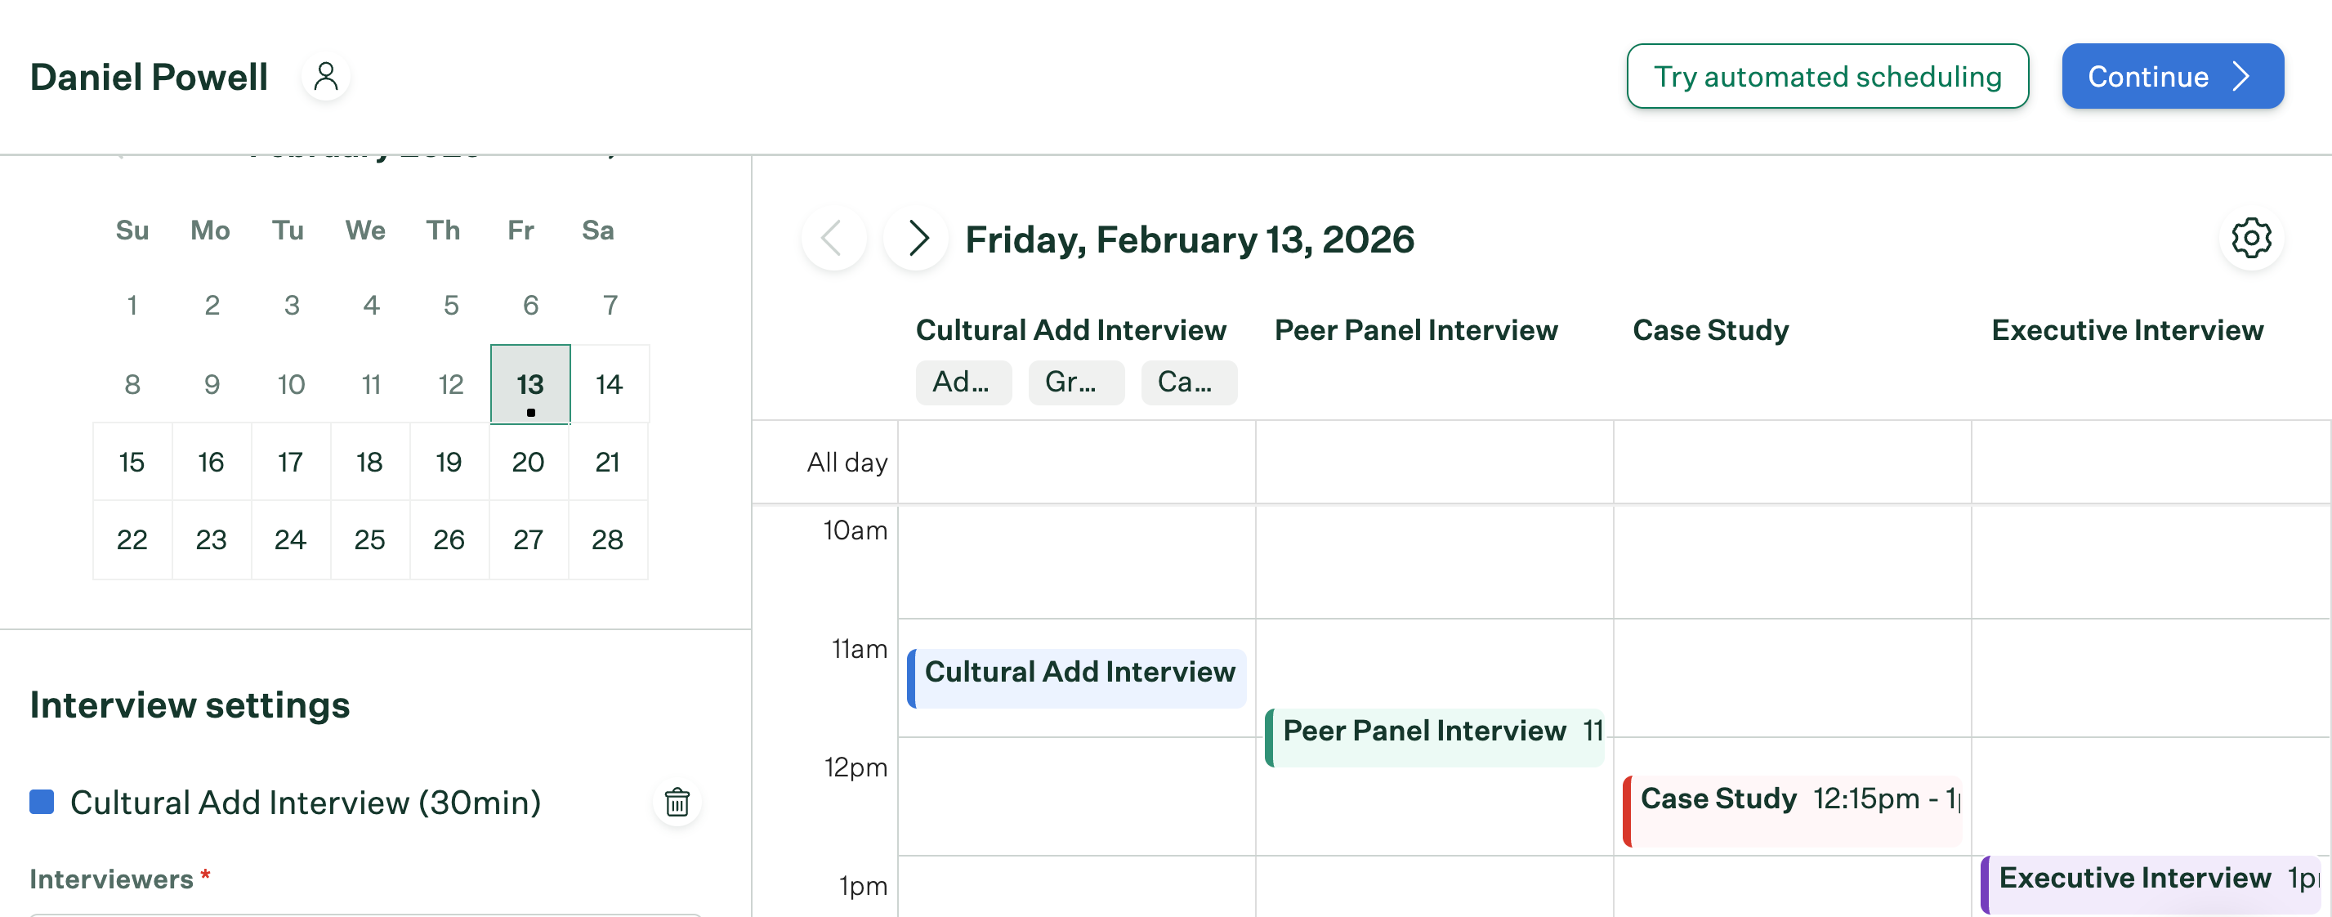Viewport: 2332px width, 917px height.
Task: Open Daniel Powell's profile icon
Action: coord(326,77)
